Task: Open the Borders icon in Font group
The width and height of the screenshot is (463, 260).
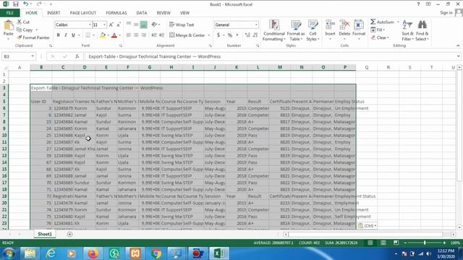Action: (x=88, y=35)
